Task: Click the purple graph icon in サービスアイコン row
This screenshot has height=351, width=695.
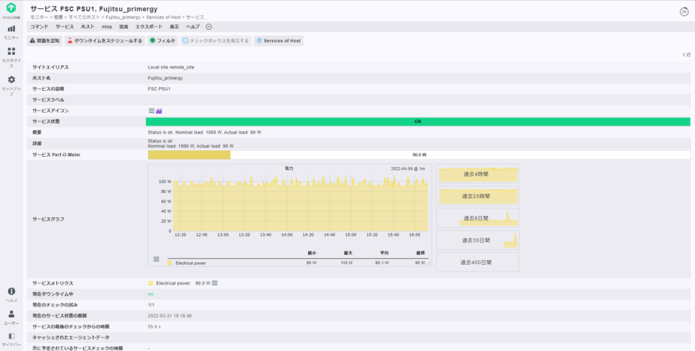Action: coord(159,111)
